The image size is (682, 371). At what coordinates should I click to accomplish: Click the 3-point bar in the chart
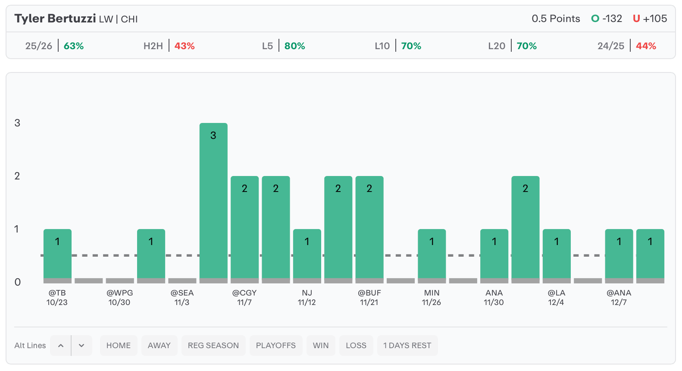tap(213, 202)
